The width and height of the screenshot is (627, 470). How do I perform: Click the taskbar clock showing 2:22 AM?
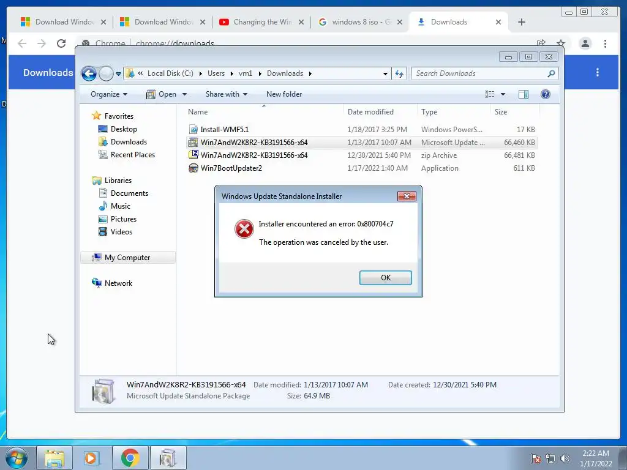[x=596, y=458]
